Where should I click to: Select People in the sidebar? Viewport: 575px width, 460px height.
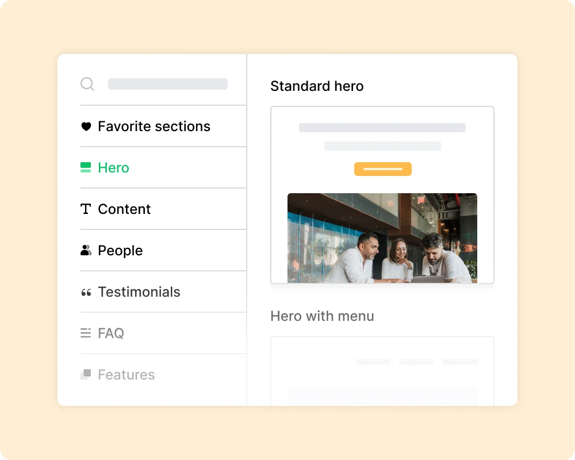(x=120, y=250)
